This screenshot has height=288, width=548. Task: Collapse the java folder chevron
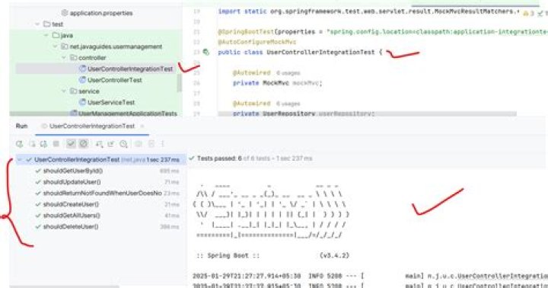pos(46,35)
